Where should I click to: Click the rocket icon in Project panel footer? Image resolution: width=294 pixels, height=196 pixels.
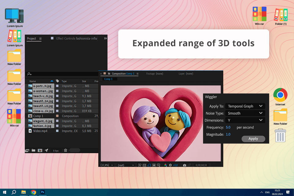(47, 150)
